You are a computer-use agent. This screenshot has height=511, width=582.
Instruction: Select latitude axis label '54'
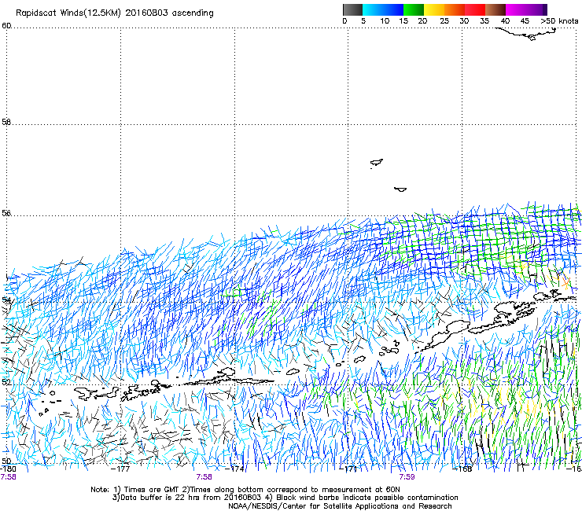coord(6,300)
